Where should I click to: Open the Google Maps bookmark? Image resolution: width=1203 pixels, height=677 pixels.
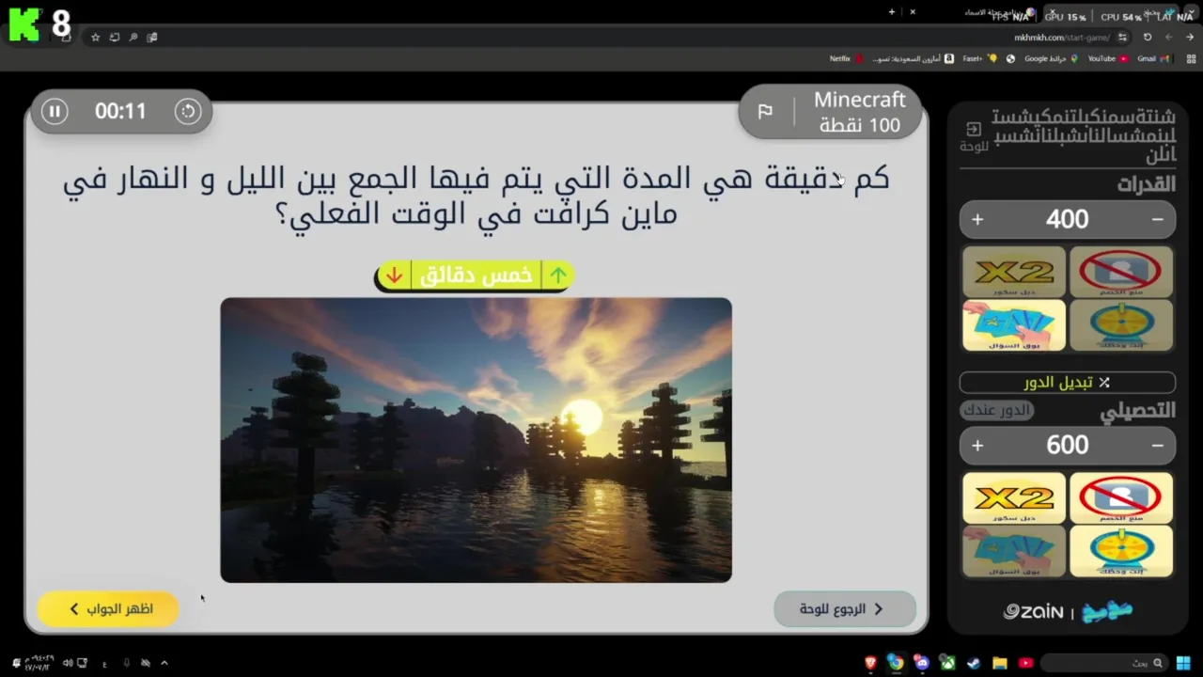(1051, 58)
